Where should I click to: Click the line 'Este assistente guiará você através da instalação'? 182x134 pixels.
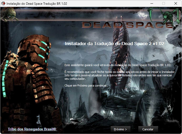pos(118,65)
